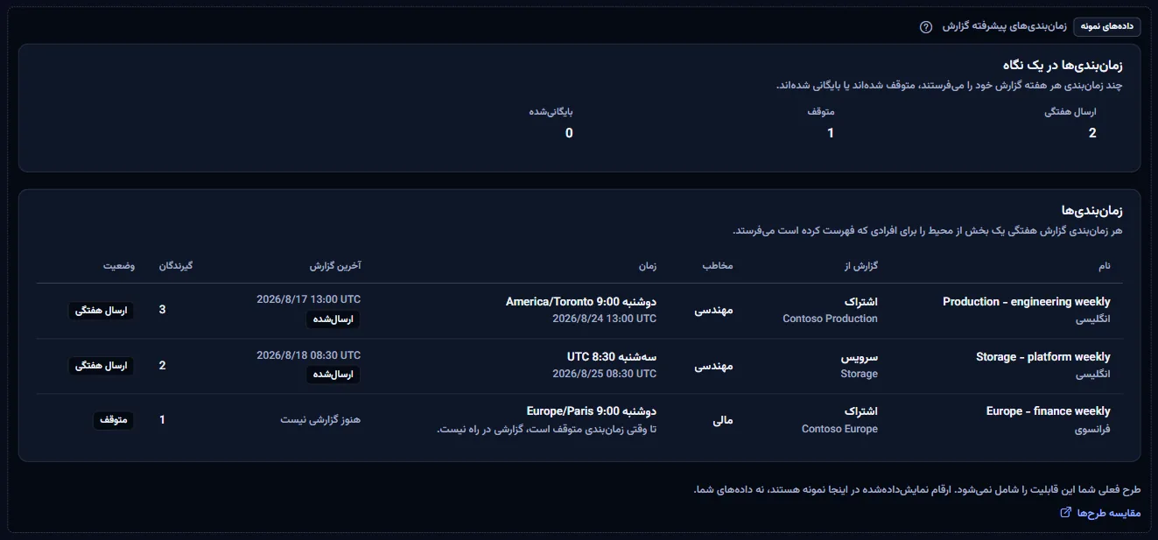Click the آخرین گزارش column header
The width and height of the screenshot is (1158, 540).
pos(335,266)
